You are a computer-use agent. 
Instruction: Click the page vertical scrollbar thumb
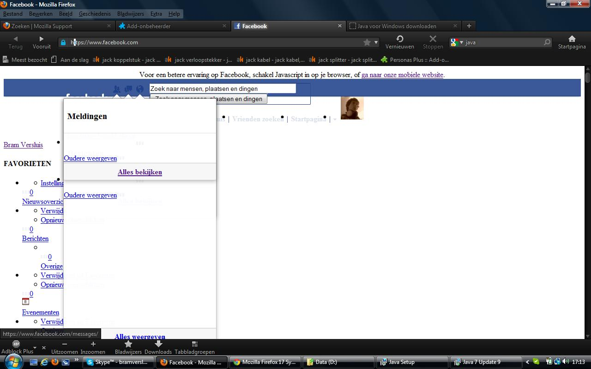(x=588, y=77)
